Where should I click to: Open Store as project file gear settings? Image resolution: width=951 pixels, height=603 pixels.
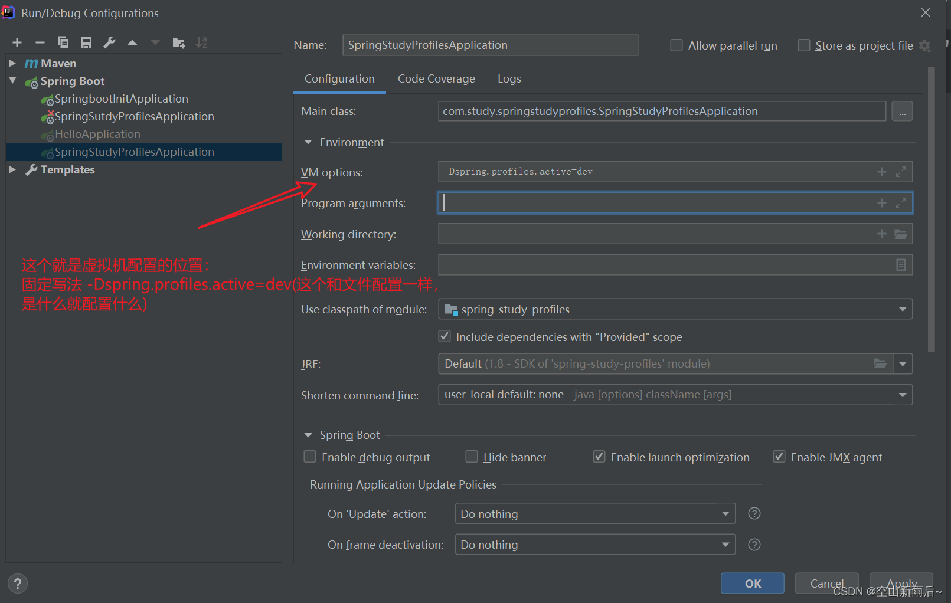pyautogui.click(x=924, y=45)
